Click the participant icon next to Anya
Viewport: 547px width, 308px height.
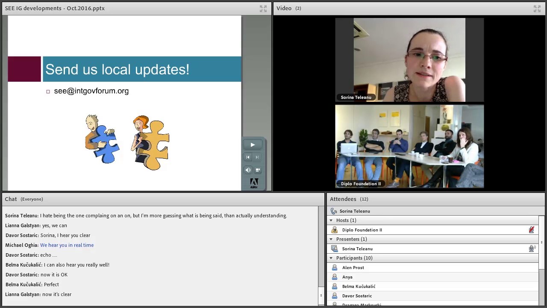coord(335,277)
